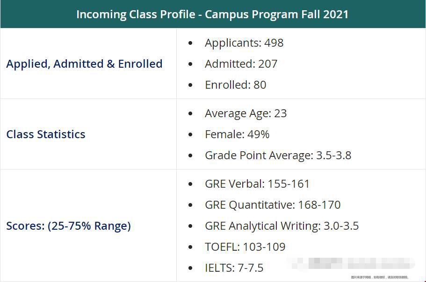Select the Scores (25-75% Range) label
The height and width of the screenshot is (282, 426).
point(68,226)
